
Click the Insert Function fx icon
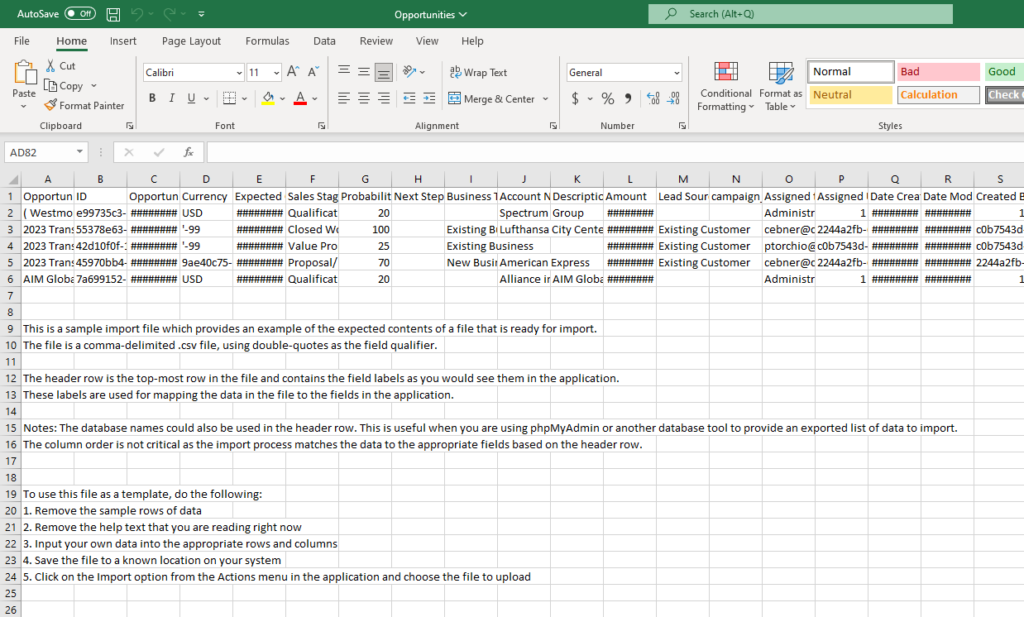tap(189, 152)
